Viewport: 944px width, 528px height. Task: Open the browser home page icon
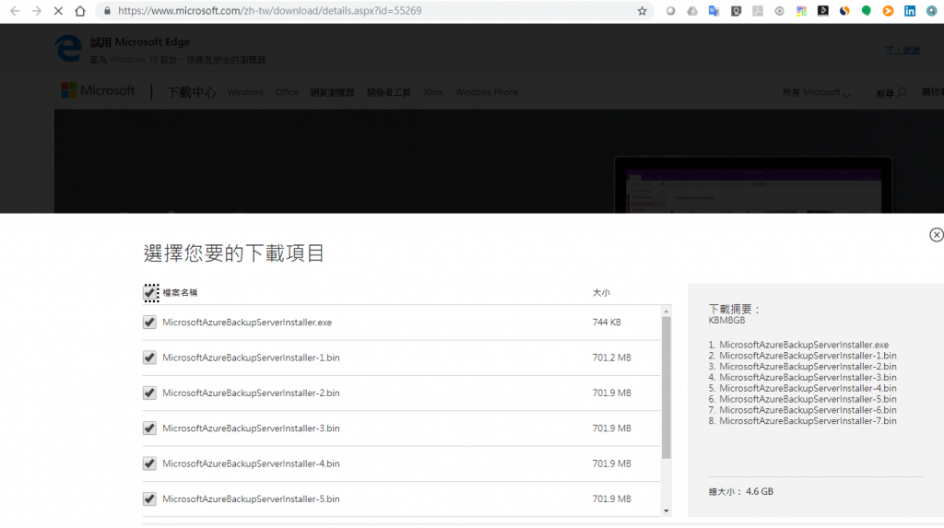coord(80,11)
